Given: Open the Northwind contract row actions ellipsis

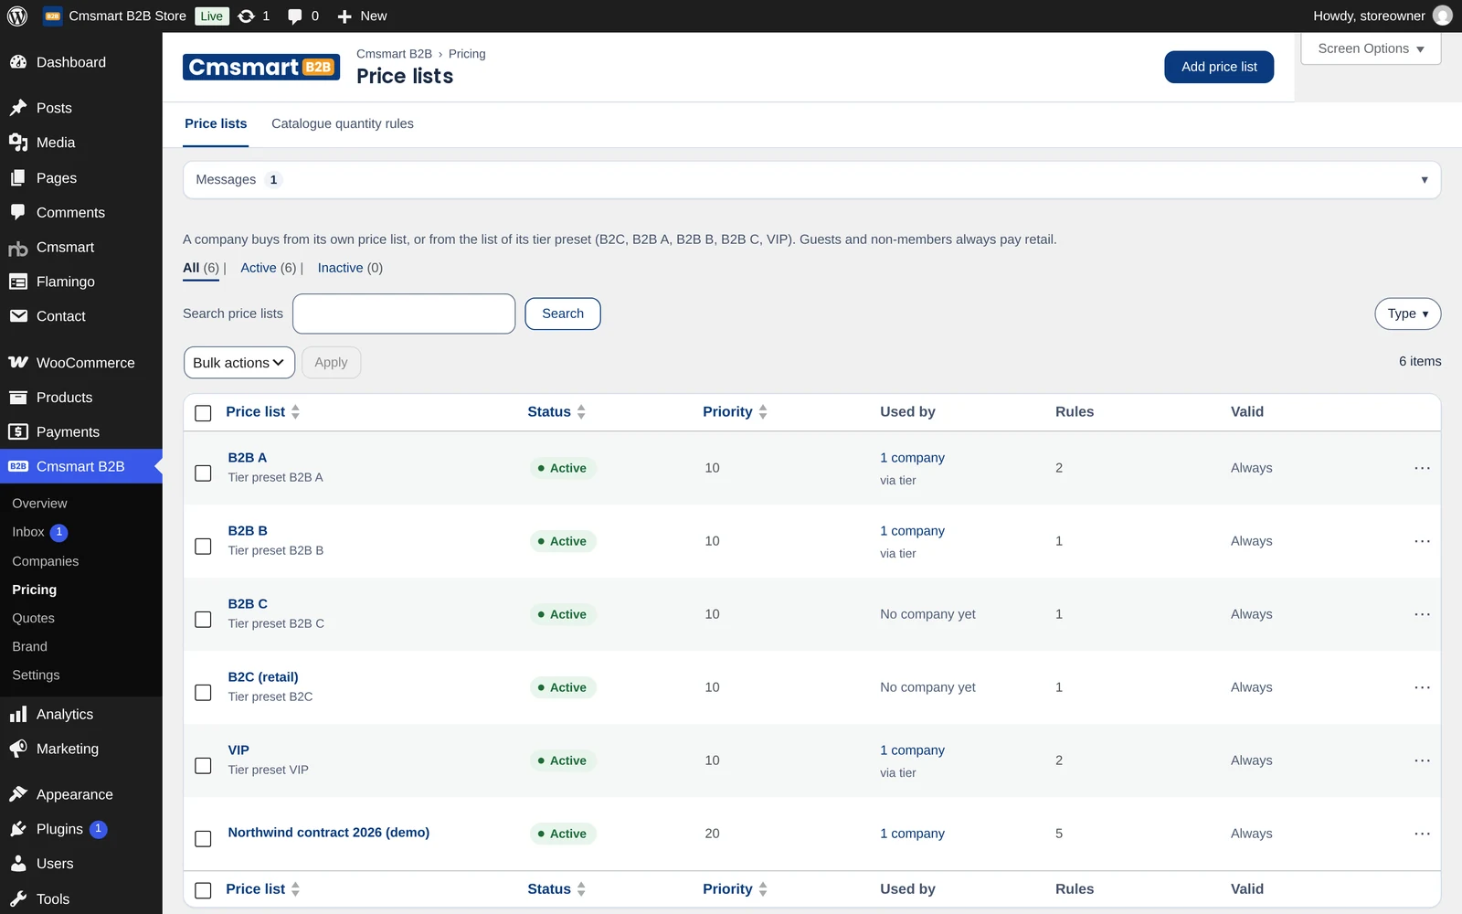Looking at the screenshot, I should pyautogui.click(x=1422, y=834).
